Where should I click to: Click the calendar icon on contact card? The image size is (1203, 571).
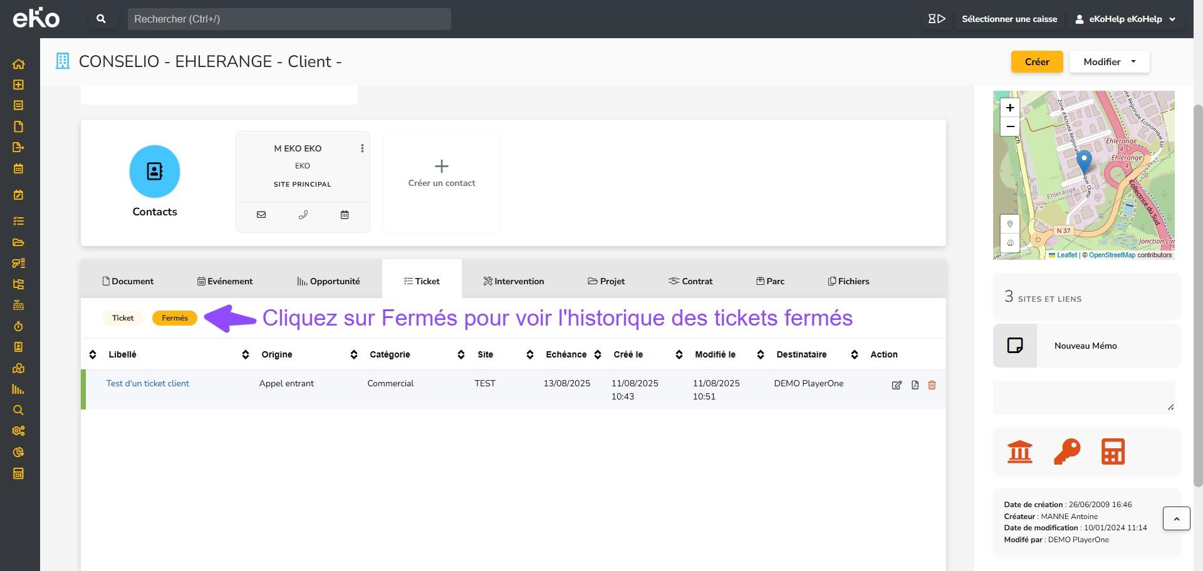click(x=345, y=215)
